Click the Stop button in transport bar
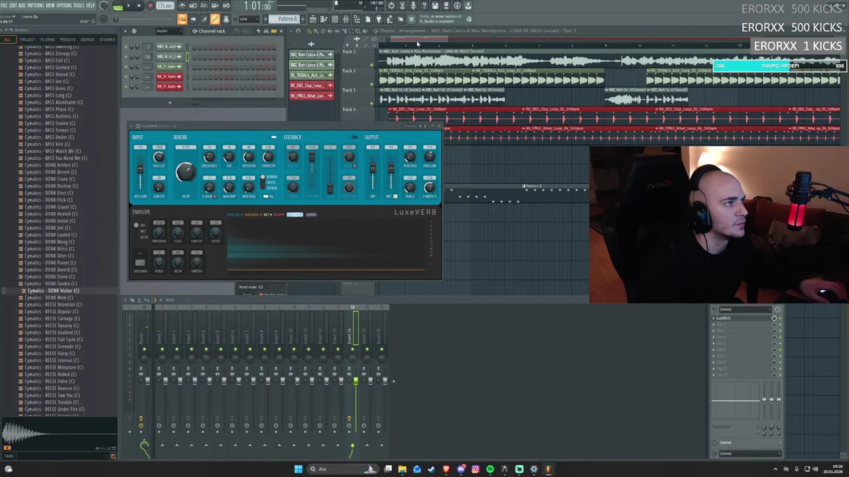The height and width of the screenshot is (477, 849). click(x=139, y=6)
